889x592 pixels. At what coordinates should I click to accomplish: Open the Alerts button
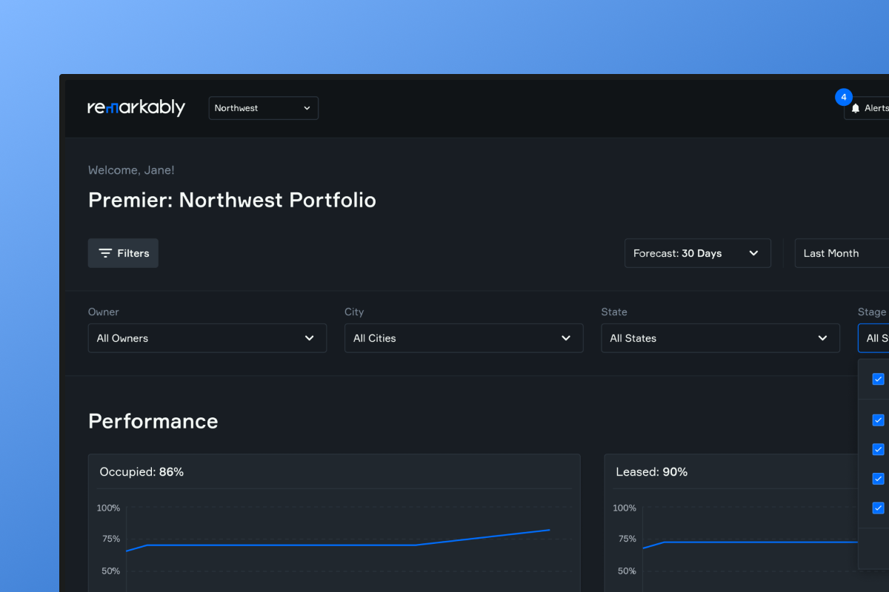(x=867, y=108)
